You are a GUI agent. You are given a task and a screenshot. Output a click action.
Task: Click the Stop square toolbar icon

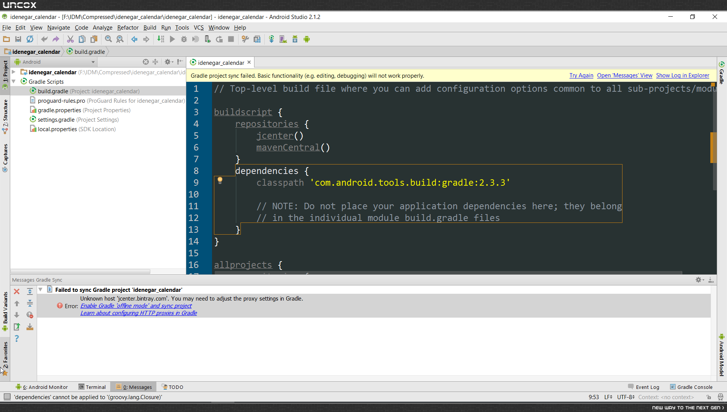pos(231,39)
